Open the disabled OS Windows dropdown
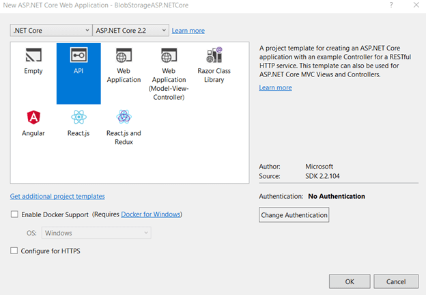Screen dimensions: 426x295 pyautogui.click(x=96, y=233)
